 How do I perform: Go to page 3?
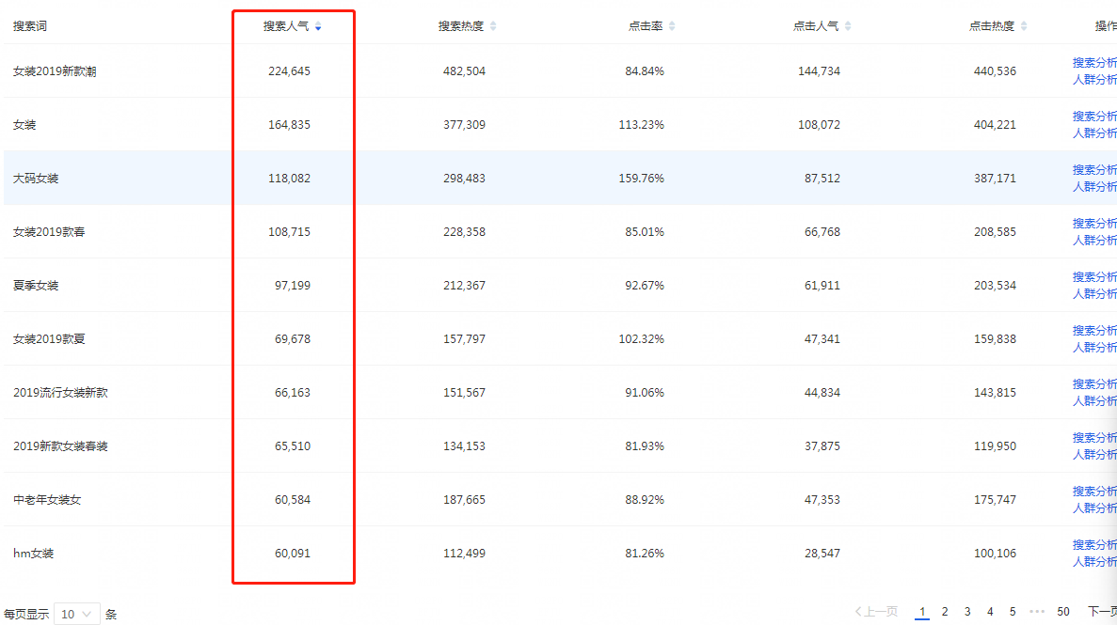[967, 612]
